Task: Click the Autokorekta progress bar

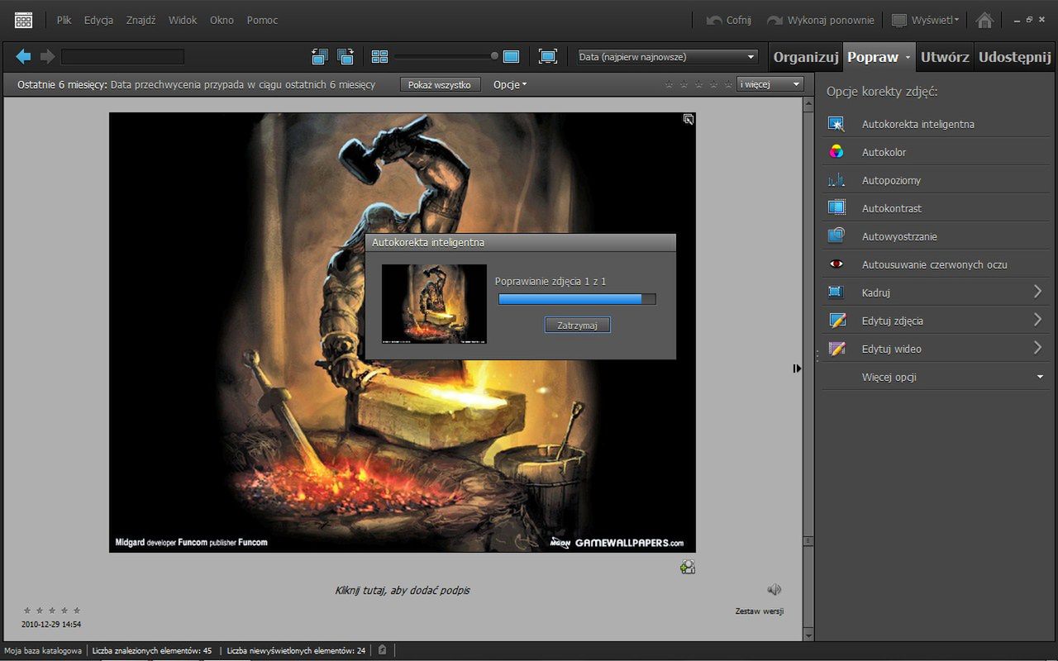Action: click(x=576, y=299)
